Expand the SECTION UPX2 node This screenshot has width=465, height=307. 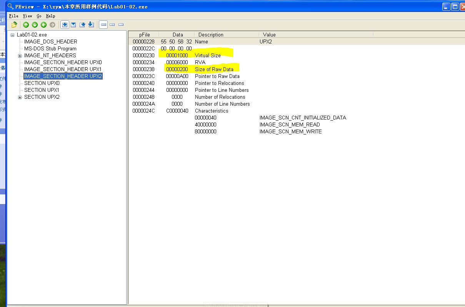coord(20,97)
